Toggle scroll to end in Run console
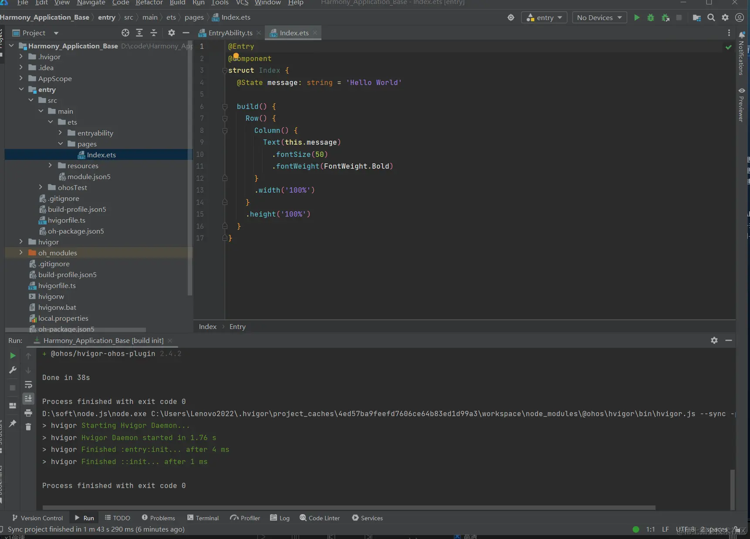This screenshot has width=750, height=539. tap(28, 399)
